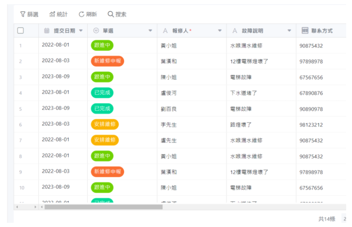
Task: Click the 聯系方式 column icon
Action: click(305, 31)
